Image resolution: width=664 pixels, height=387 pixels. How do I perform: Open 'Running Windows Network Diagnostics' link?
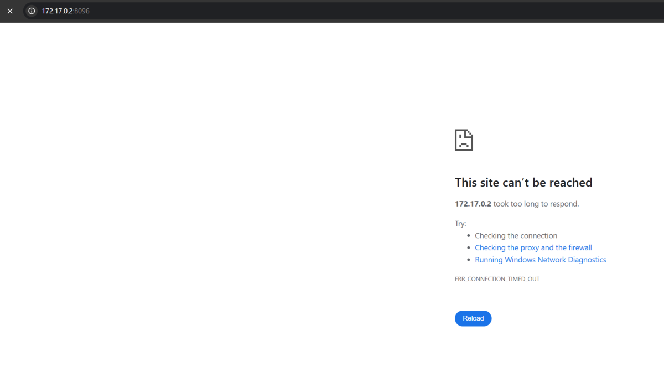pyautogui.click(x=541, y=260)
